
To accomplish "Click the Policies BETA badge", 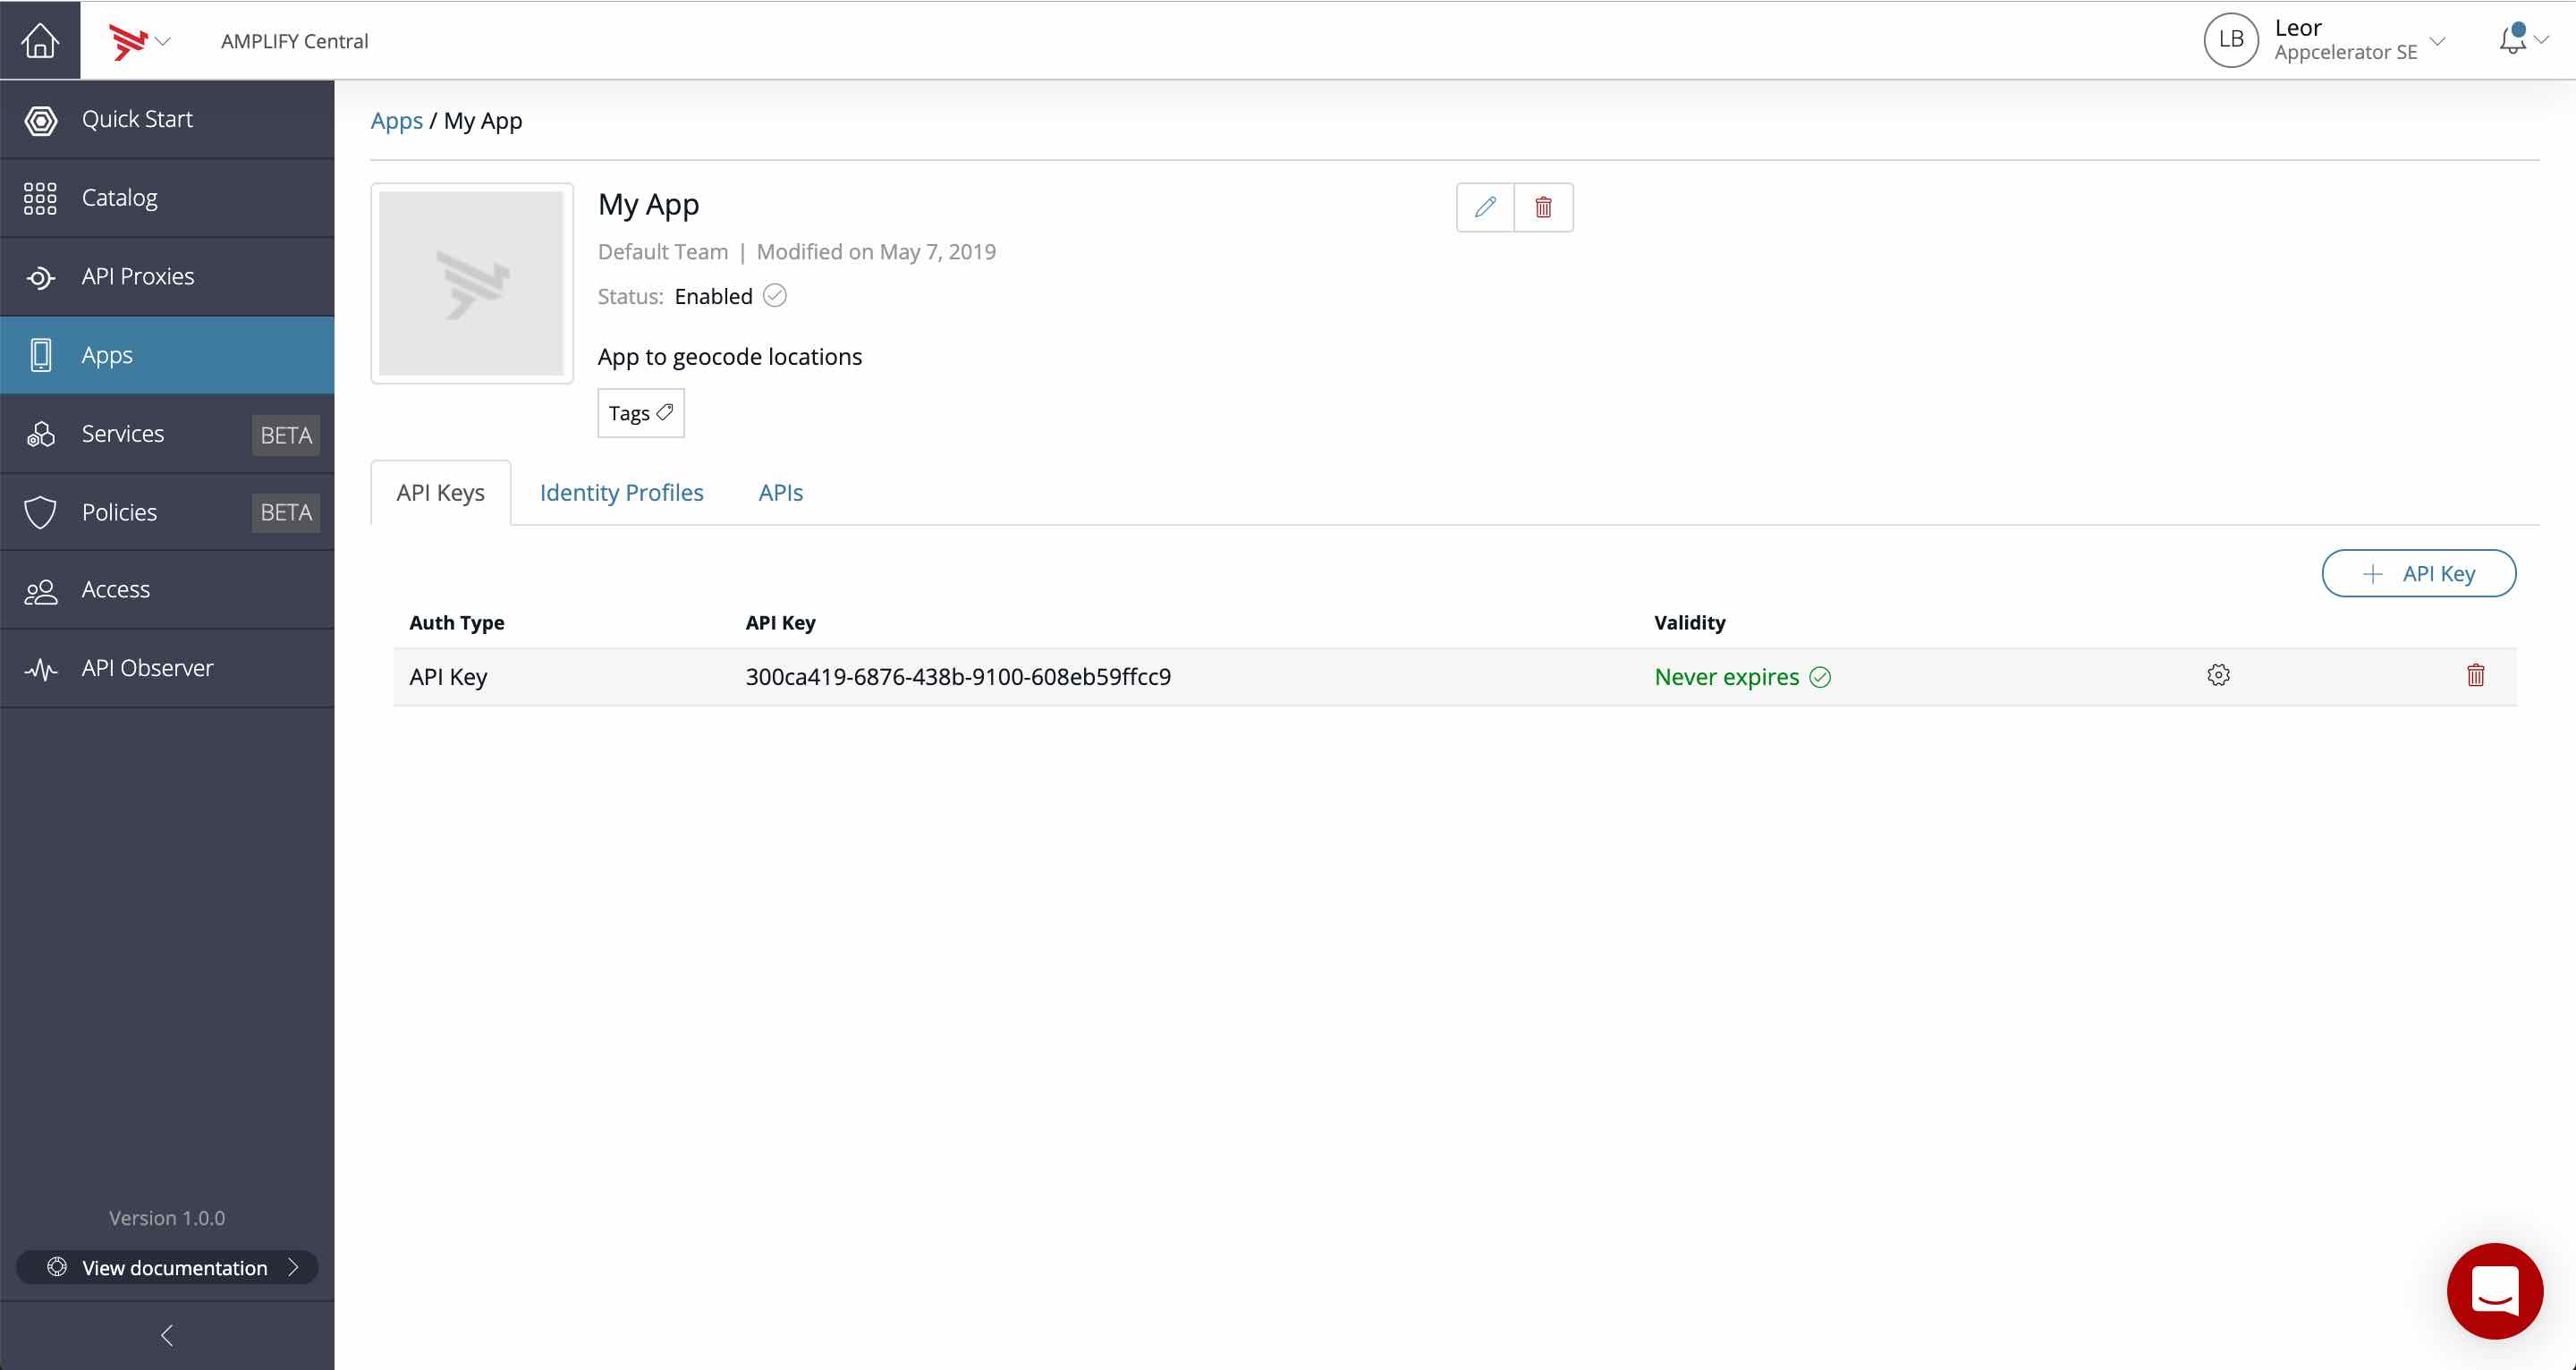I will 286,513.
